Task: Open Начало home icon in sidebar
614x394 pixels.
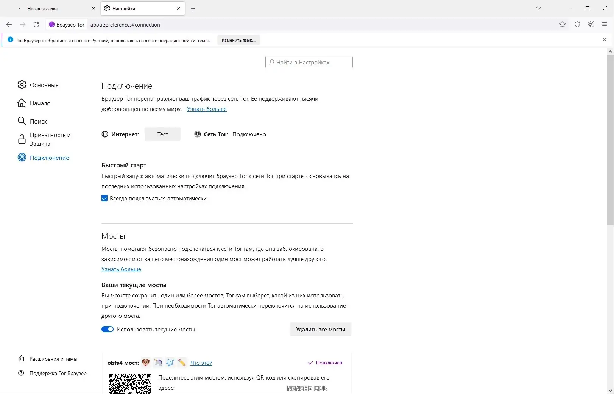Action: 22,103
